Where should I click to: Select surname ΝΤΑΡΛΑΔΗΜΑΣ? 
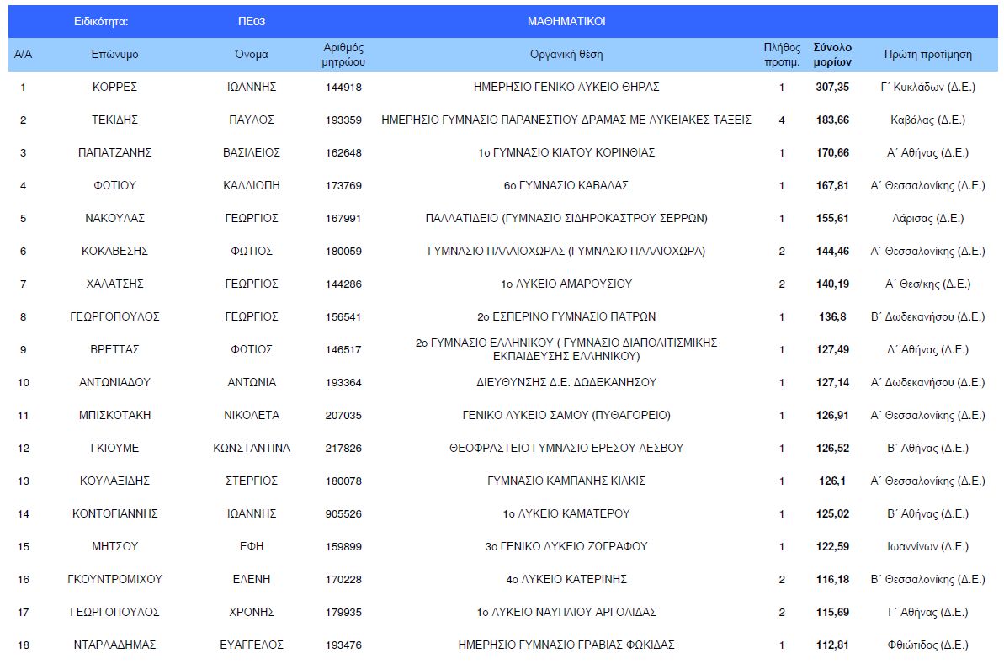click(114, 645)
